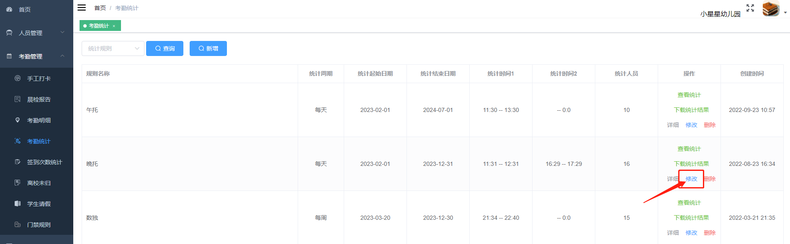Click the hamburger icon to collapse sidebar

click(x=82, y=7)
